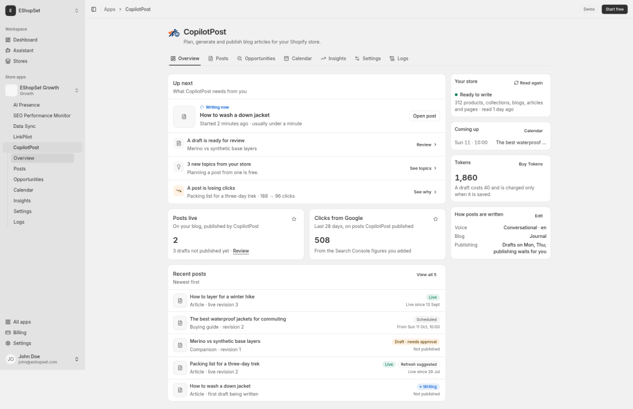The height and width of the screenshot is (409, 633).
Task: Click the Refresh suggested badge
Action: click(x=418, y=365)
